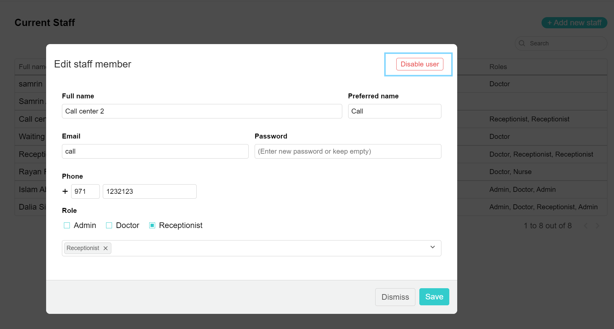Tick the Doctor role checkbox

tap(109, 225)
